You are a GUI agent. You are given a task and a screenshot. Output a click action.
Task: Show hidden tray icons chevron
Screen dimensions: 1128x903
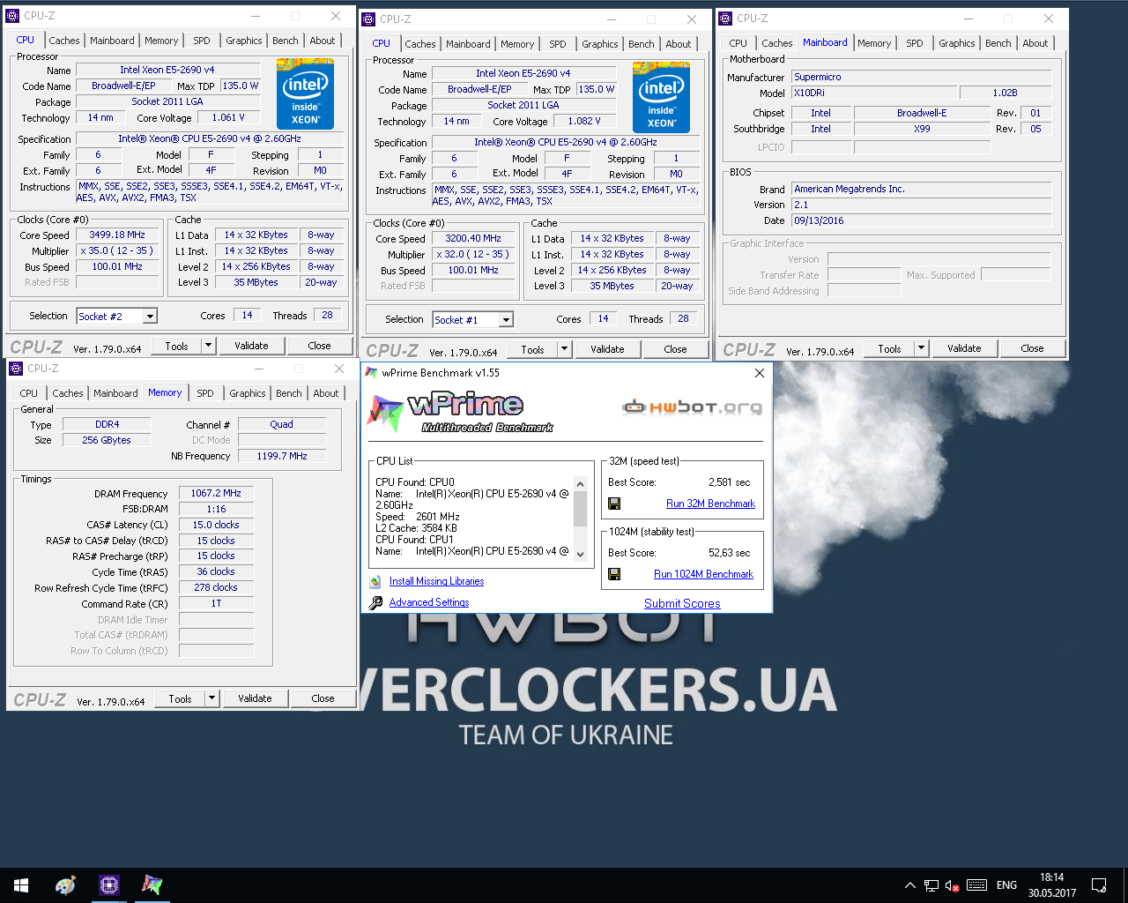point(909,885)
